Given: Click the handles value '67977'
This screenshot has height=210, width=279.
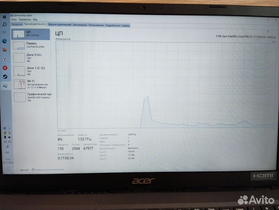Looking at the screenshot, I should pyautogui.click(x=88, y=148).
